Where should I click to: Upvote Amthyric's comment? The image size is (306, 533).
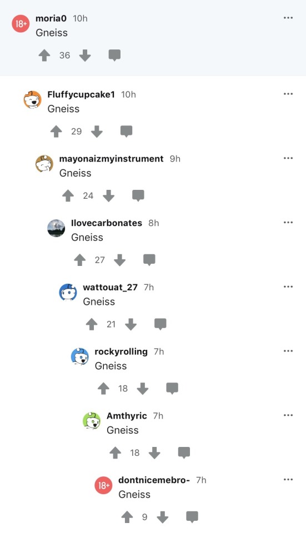116,452
